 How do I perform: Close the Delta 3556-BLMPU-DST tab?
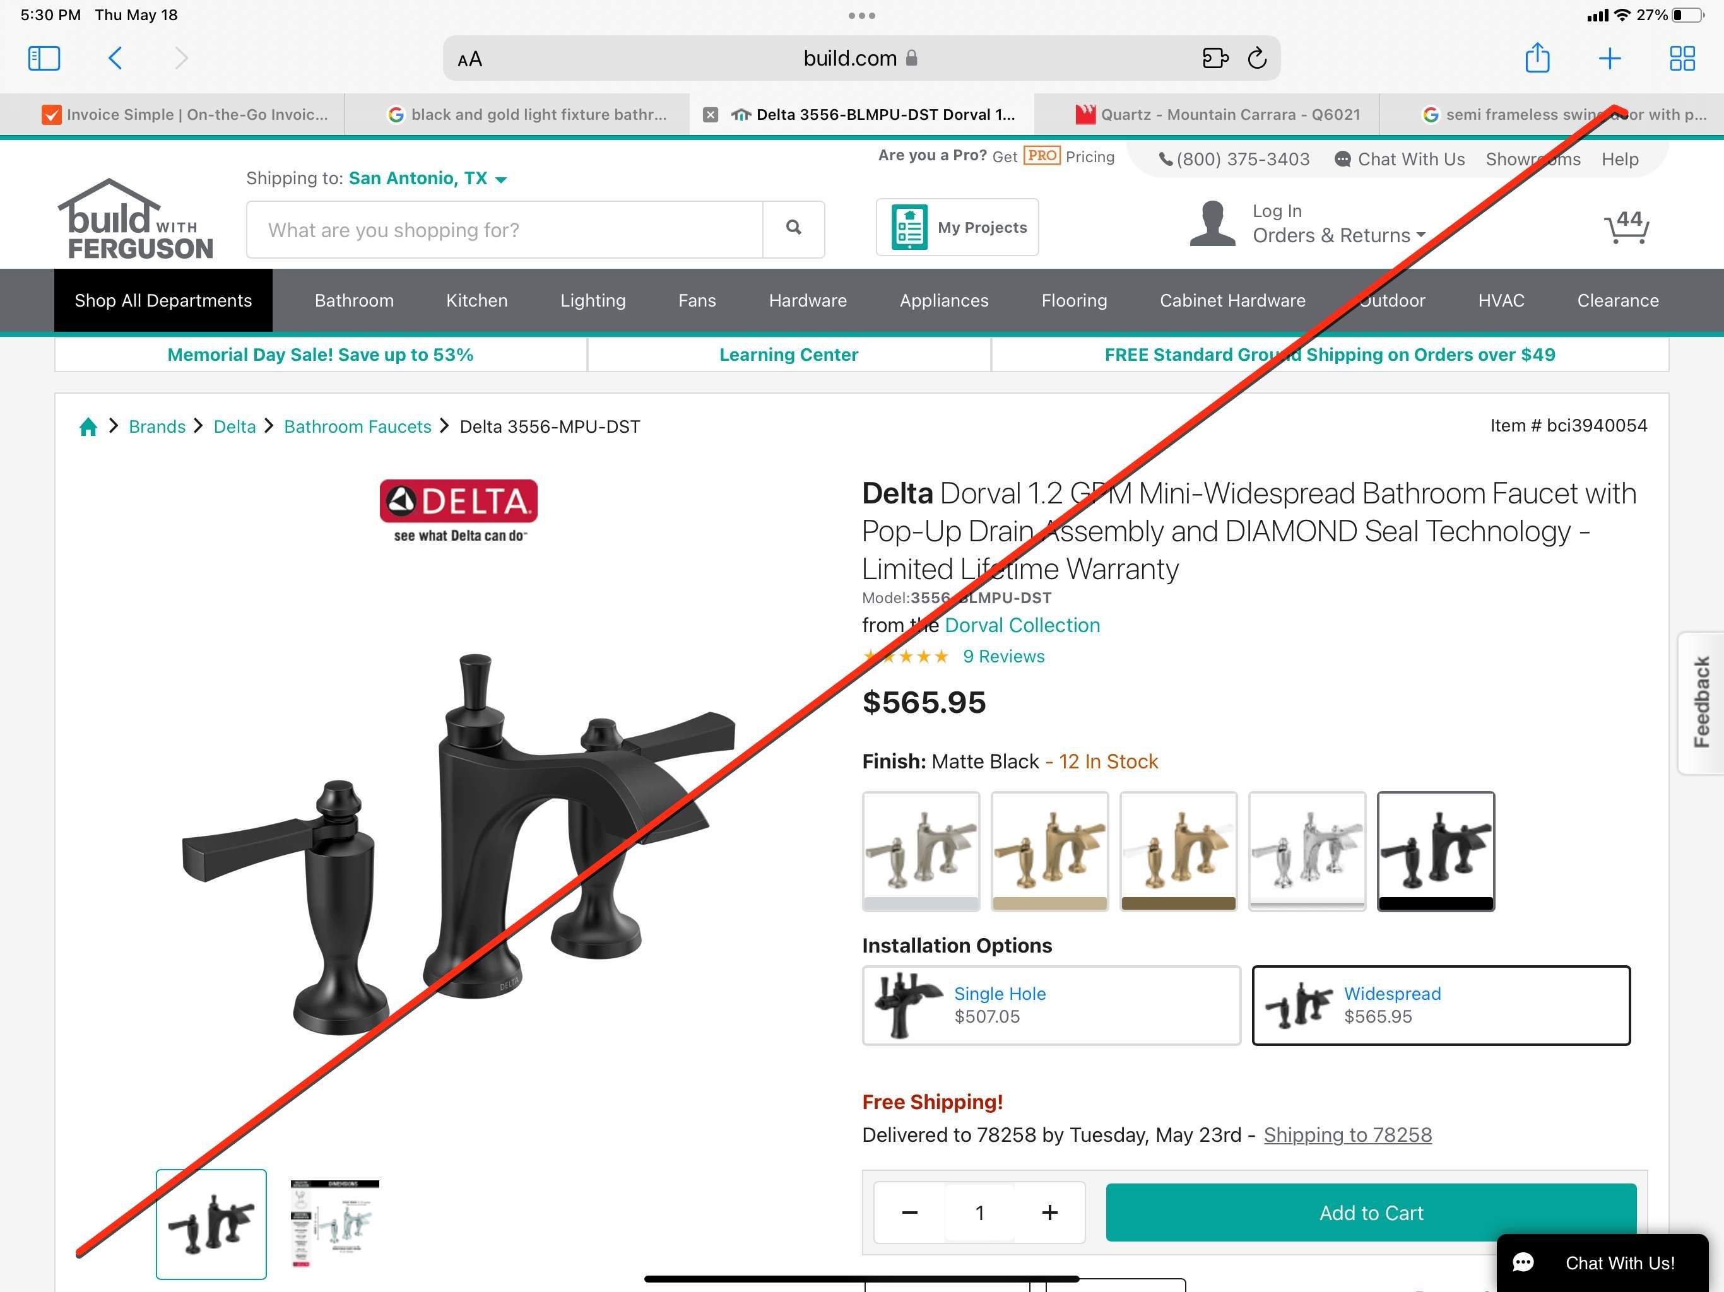(x=710, y=115)
